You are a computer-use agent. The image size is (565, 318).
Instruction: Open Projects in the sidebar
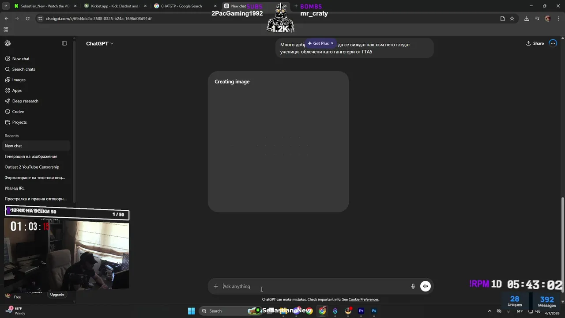[37, 122]
